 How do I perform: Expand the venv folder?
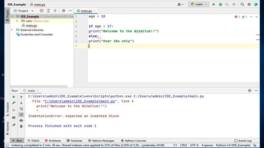pos(17,21)
